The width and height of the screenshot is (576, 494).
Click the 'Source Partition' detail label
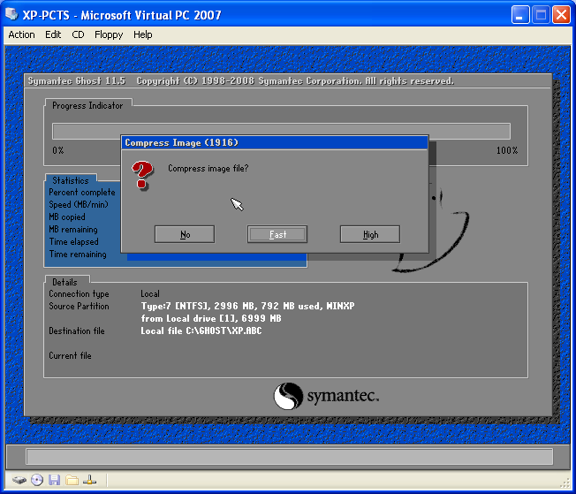point(79,306)
